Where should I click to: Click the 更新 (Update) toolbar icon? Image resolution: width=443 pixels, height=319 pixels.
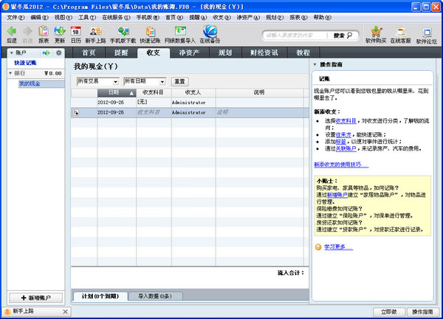point(60,33)
